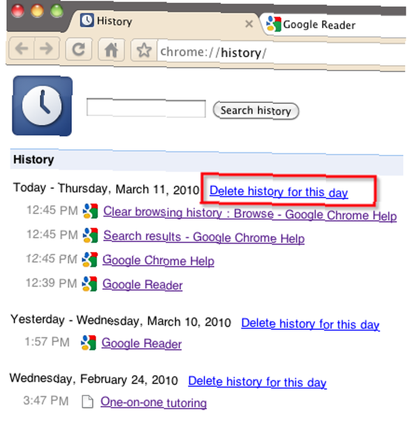
Task: Focus the history search text field
Action: pyautogui.click(x=146, y=108)
